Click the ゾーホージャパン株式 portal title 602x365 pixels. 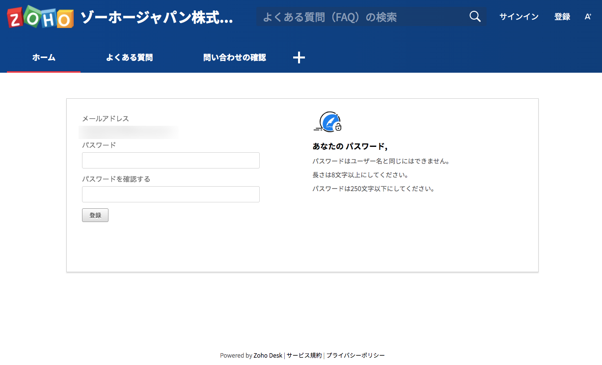point(156,18)
